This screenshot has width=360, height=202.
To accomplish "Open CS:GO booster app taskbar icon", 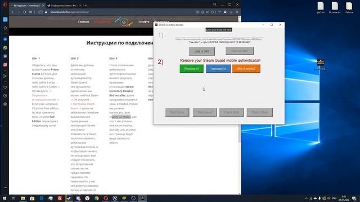I will pos(142,198).
